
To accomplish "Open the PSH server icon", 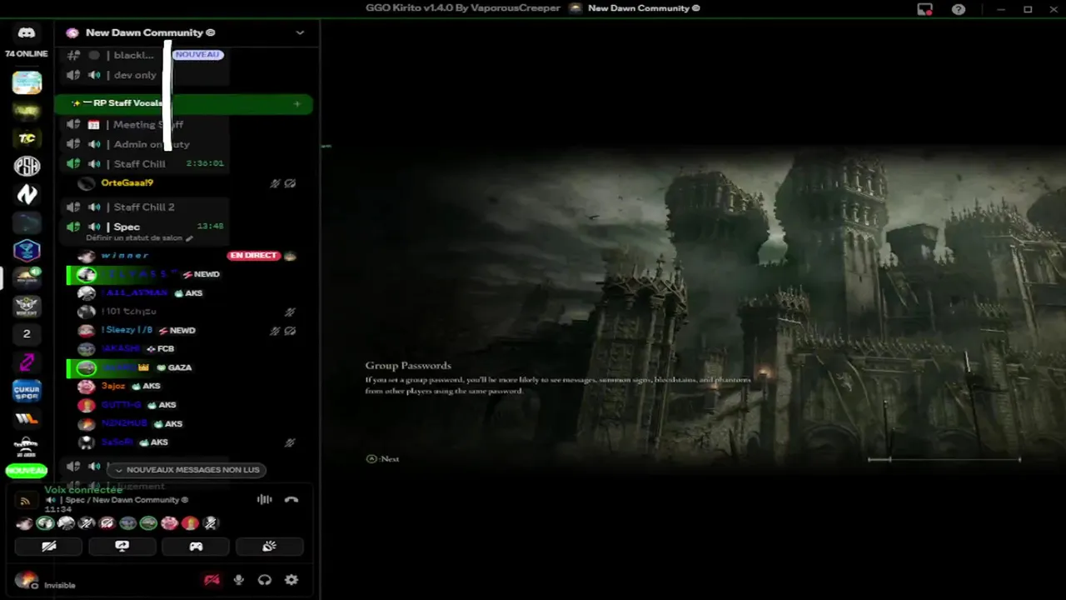I will point(27,166).
